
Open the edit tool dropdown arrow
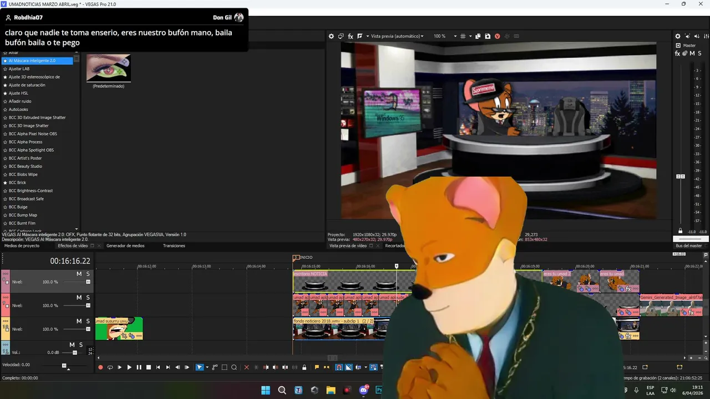207,367
